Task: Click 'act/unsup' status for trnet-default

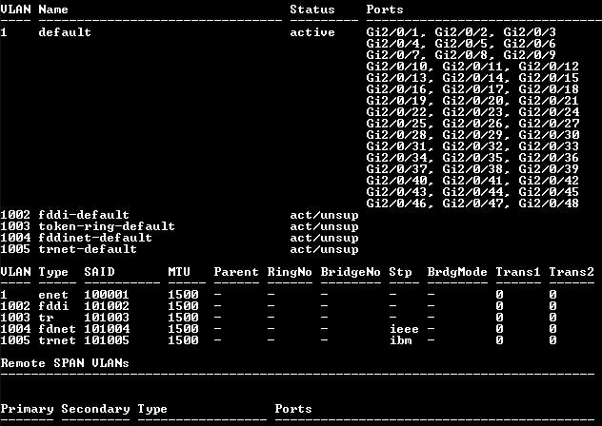Action: coord(324,249)
